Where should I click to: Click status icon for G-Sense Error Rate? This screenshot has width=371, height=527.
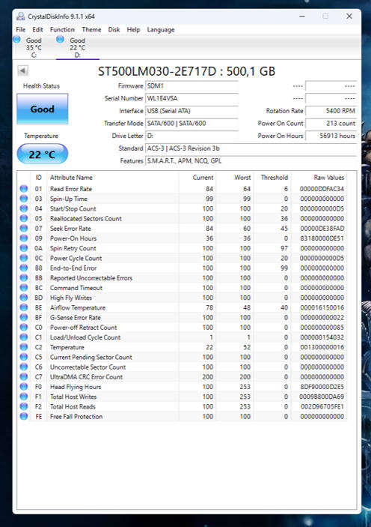click(x=23, y=317)
